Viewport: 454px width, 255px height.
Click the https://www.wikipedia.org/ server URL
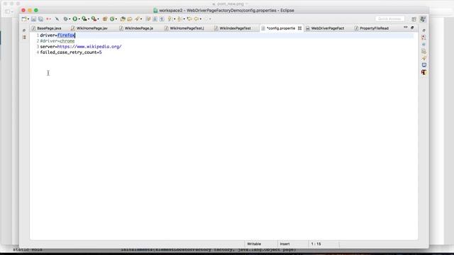click(x=89, y=47)
